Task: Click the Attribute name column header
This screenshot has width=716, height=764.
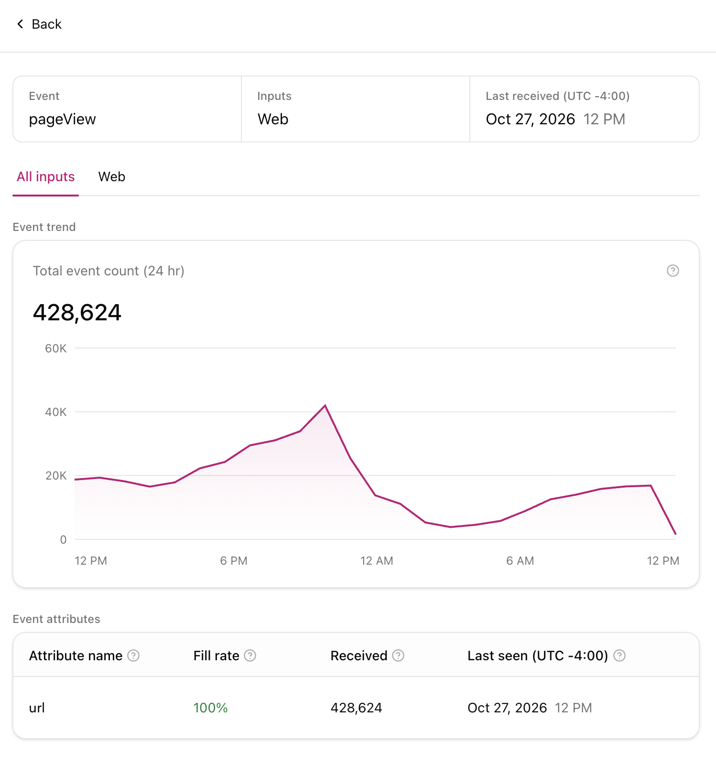Action: coord(76,655)
